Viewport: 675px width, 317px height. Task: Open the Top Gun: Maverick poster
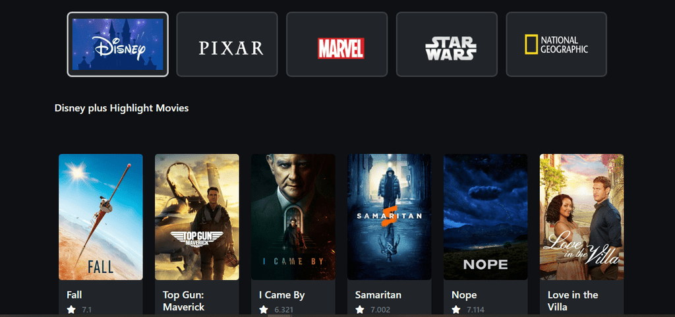196,217
